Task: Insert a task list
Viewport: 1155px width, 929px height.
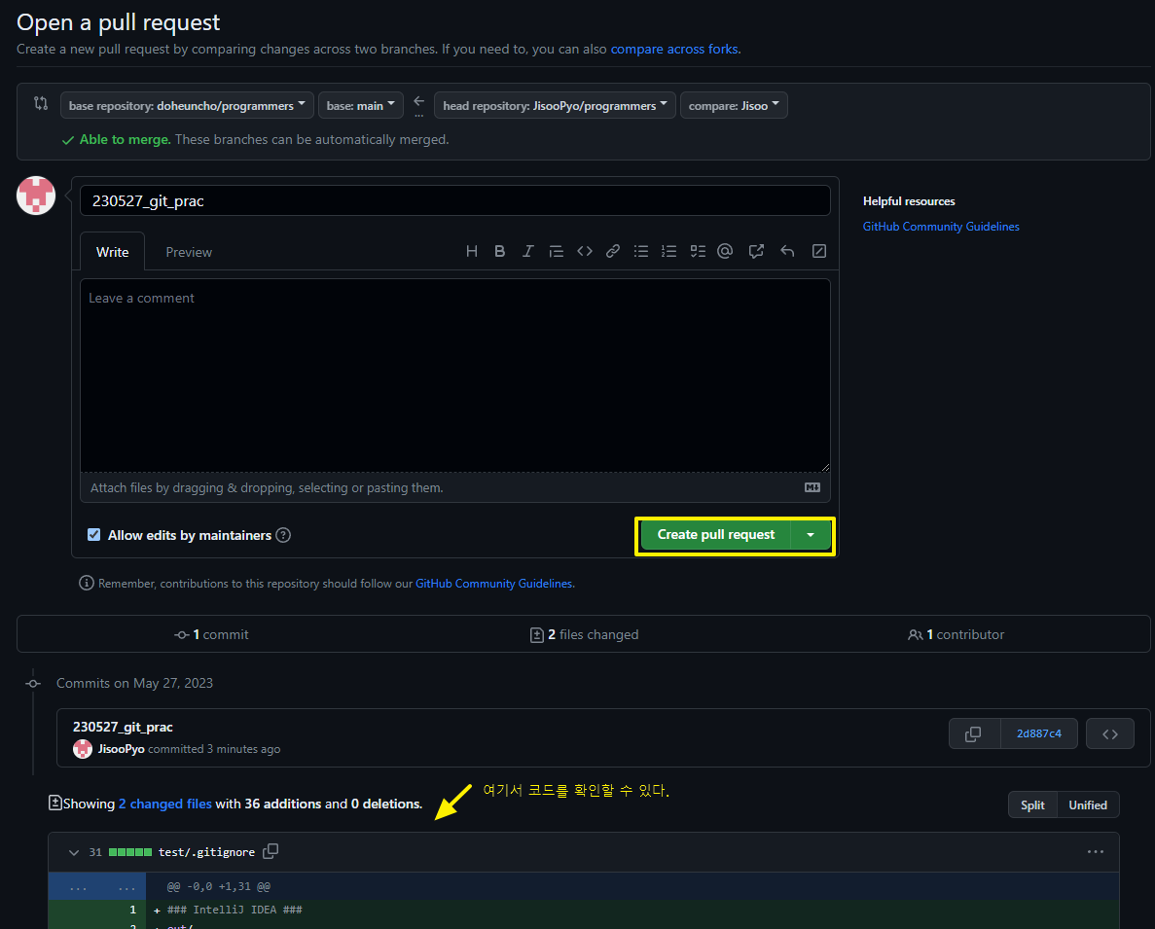Action: tap(698, 252)
